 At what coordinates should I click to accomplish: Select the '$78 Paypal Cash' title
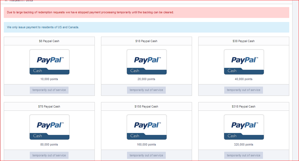coord(49,106)
